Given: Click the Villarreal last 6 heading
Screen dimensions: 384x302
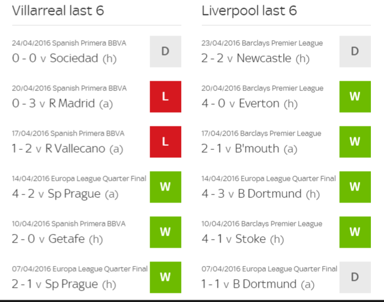Looking at the screenshot, I should tap(58, 11).
